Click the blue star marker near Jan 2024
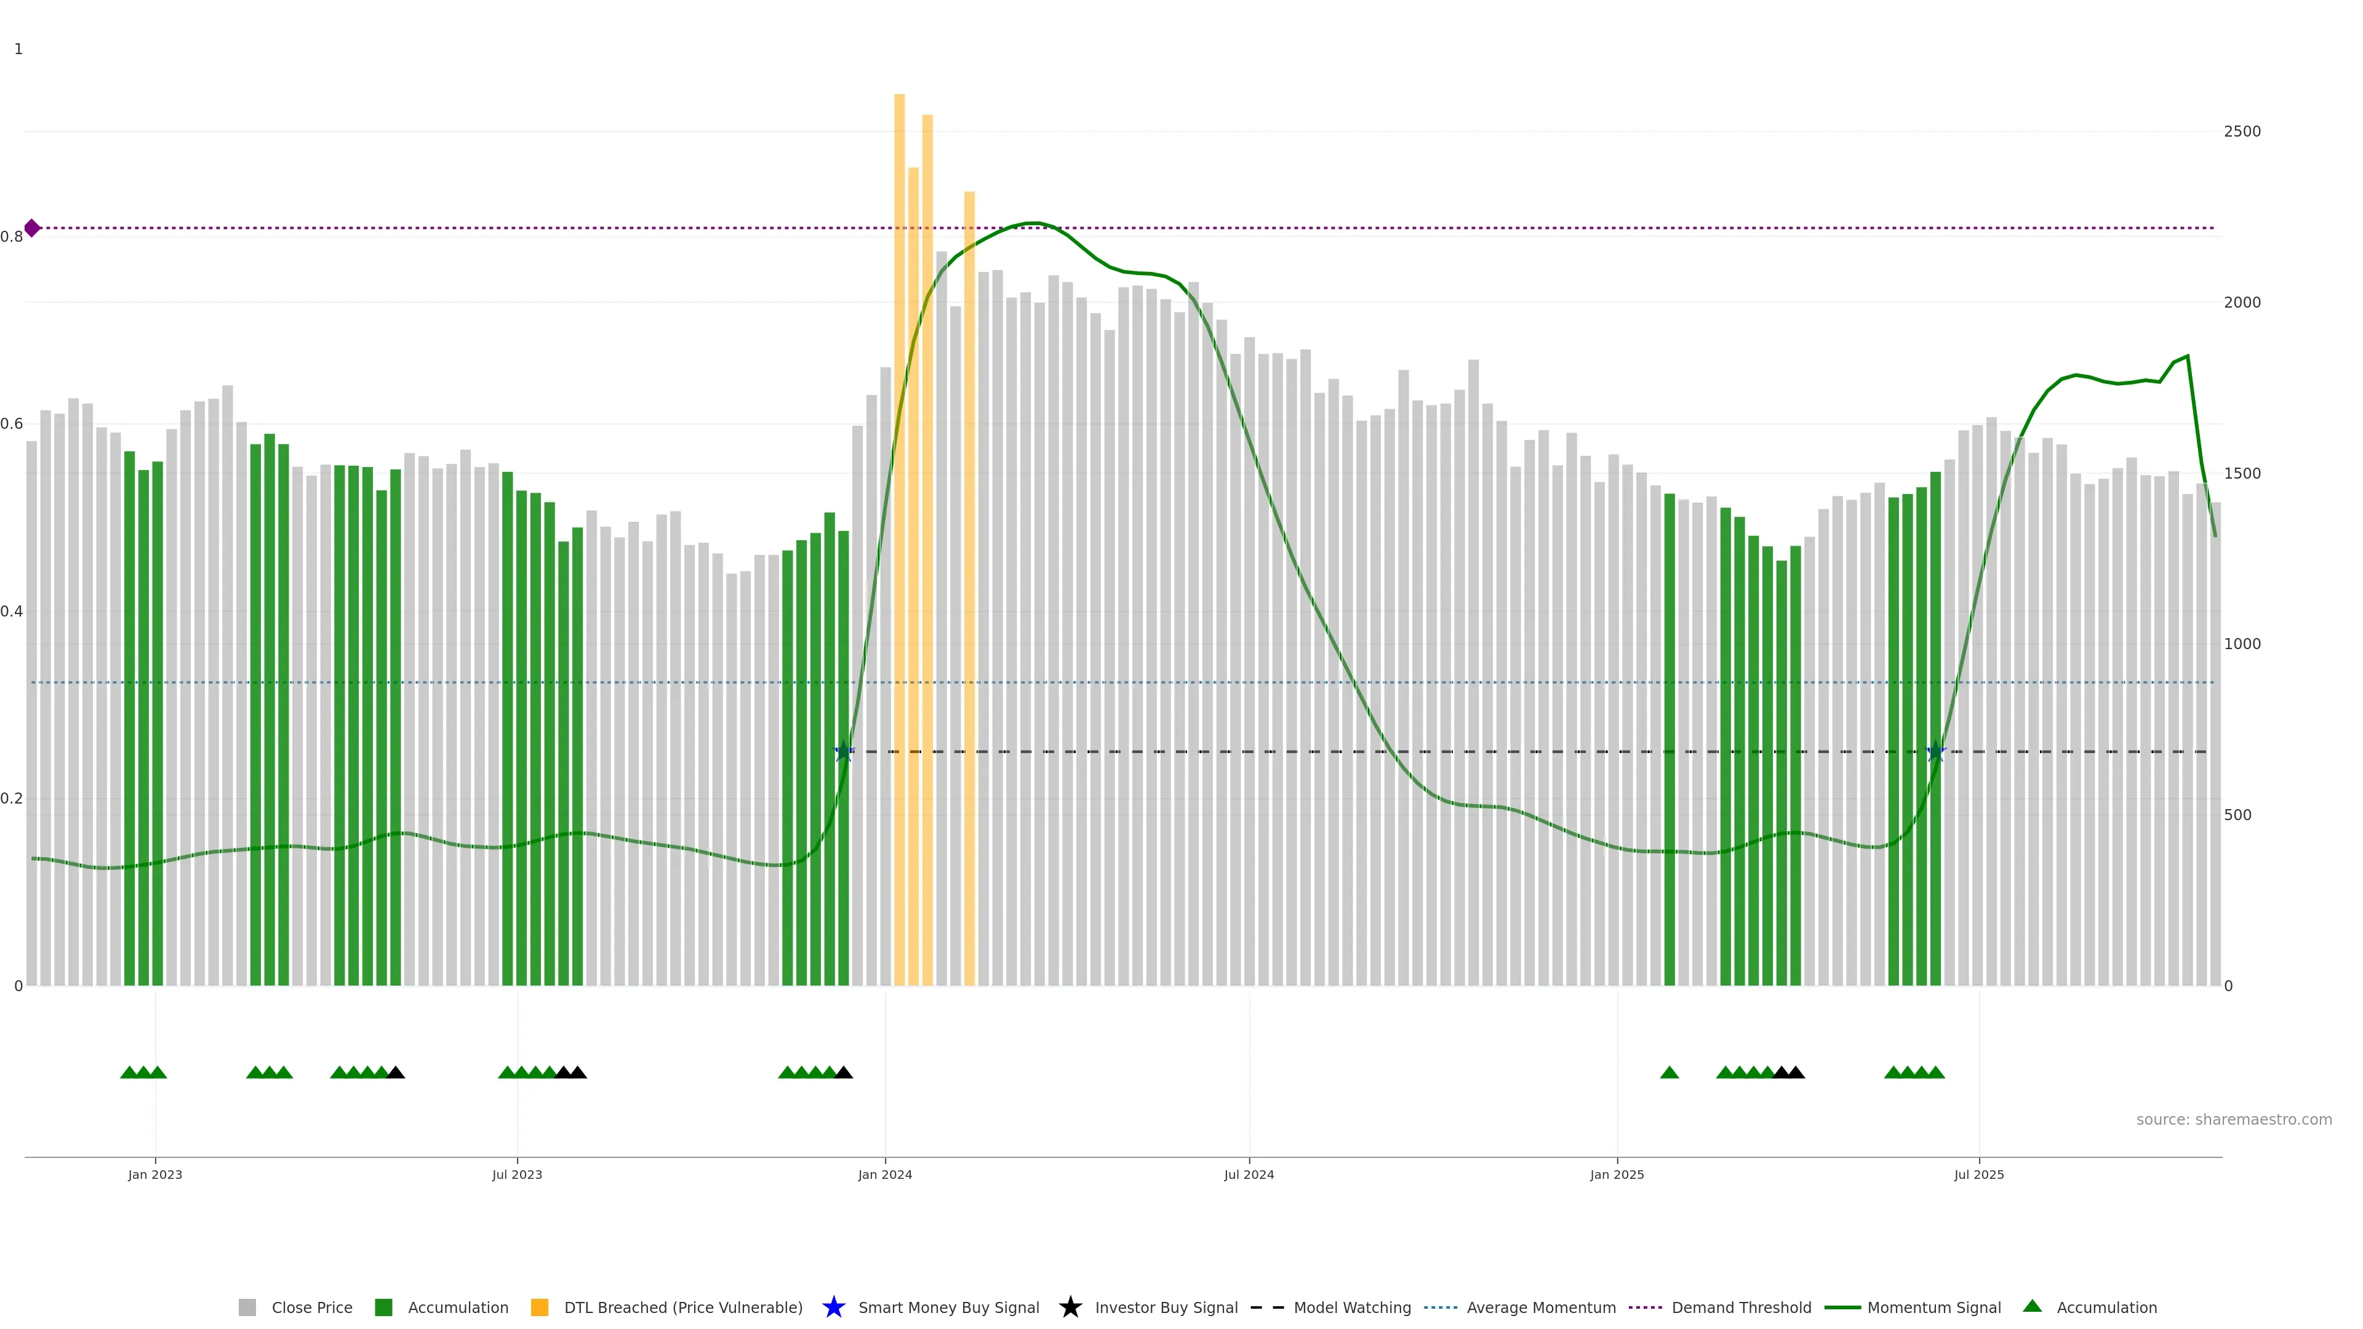The image size is (2363, 1329). (x=844, y=752)
